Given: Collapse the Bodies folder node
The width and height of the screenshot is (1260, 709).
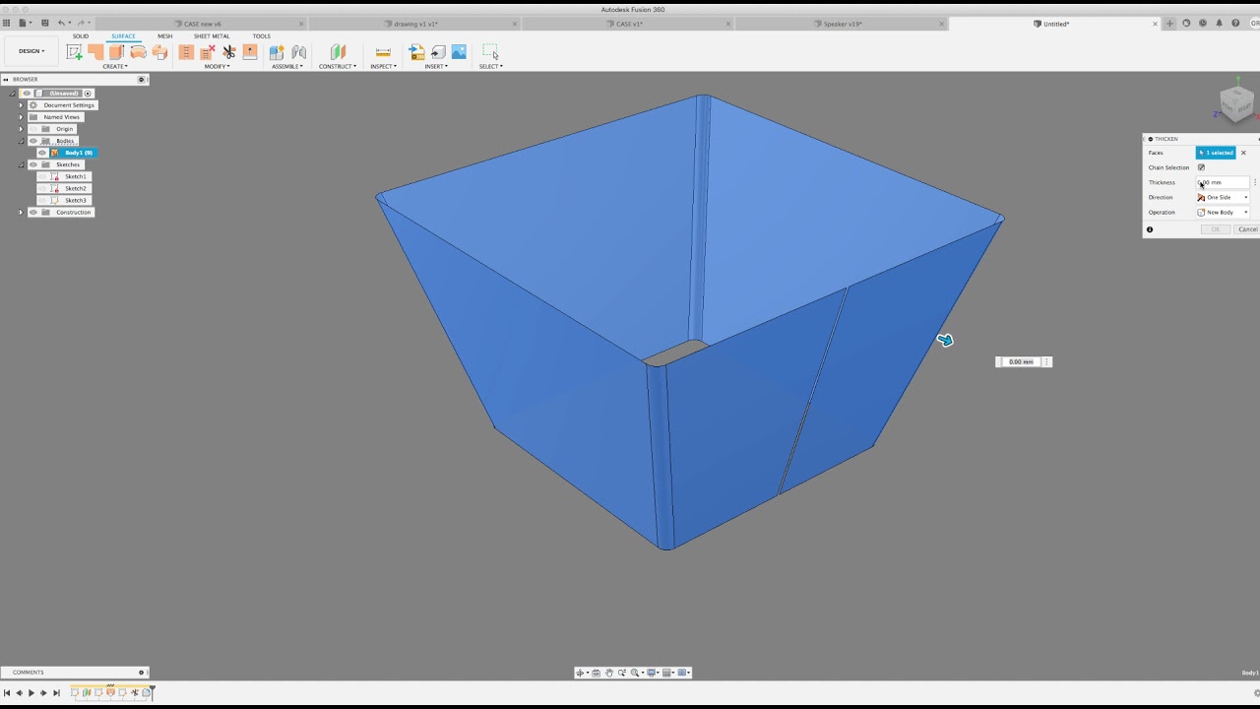Looking at the screenshot, I should point(21,141).
